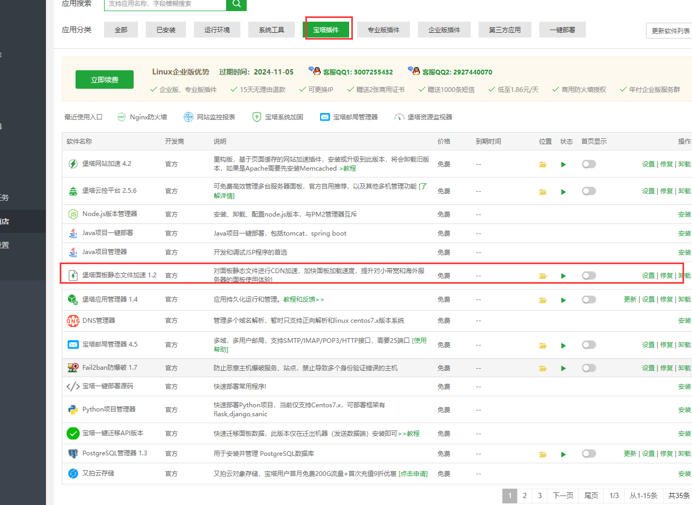Image resolution: width=692 pixels, height=505 pixels.
Task: Open the 一键部署 category tab
Action: click(x=562, y=30)
